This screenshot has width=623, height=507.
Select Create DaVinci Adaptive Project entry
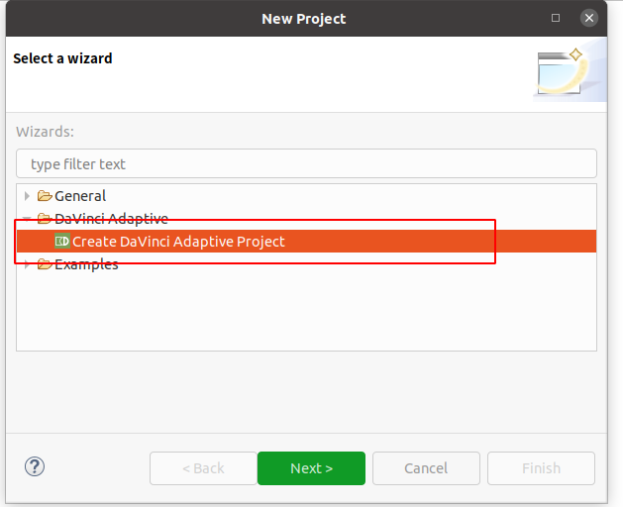306,242
